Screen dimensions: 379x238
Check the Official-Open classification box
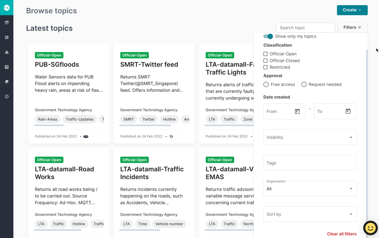coord(266,54)
